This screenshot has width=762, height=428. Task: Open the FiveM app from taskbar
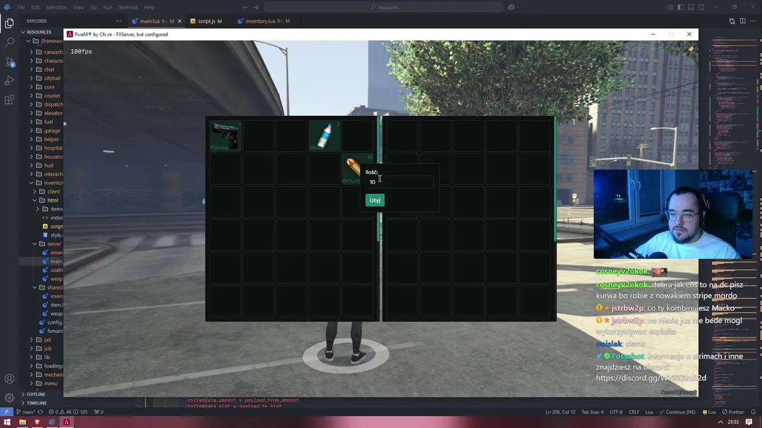click(66, 423)
